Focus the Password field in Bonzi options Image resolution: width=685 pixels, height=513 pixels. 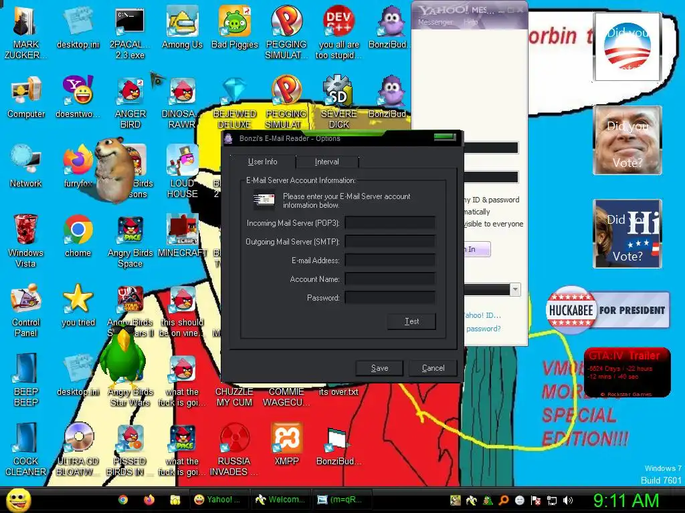(390, 298)
